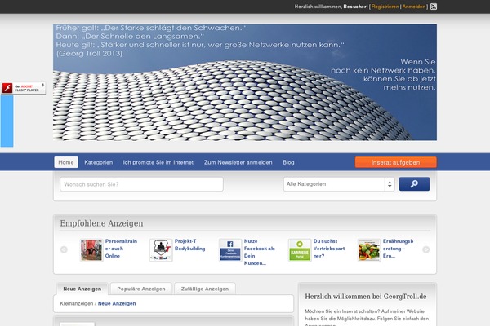The image size is (490, 326).
Task: Click the Neue Anzeigen breadcrumb link
Action: coord(117,303)
